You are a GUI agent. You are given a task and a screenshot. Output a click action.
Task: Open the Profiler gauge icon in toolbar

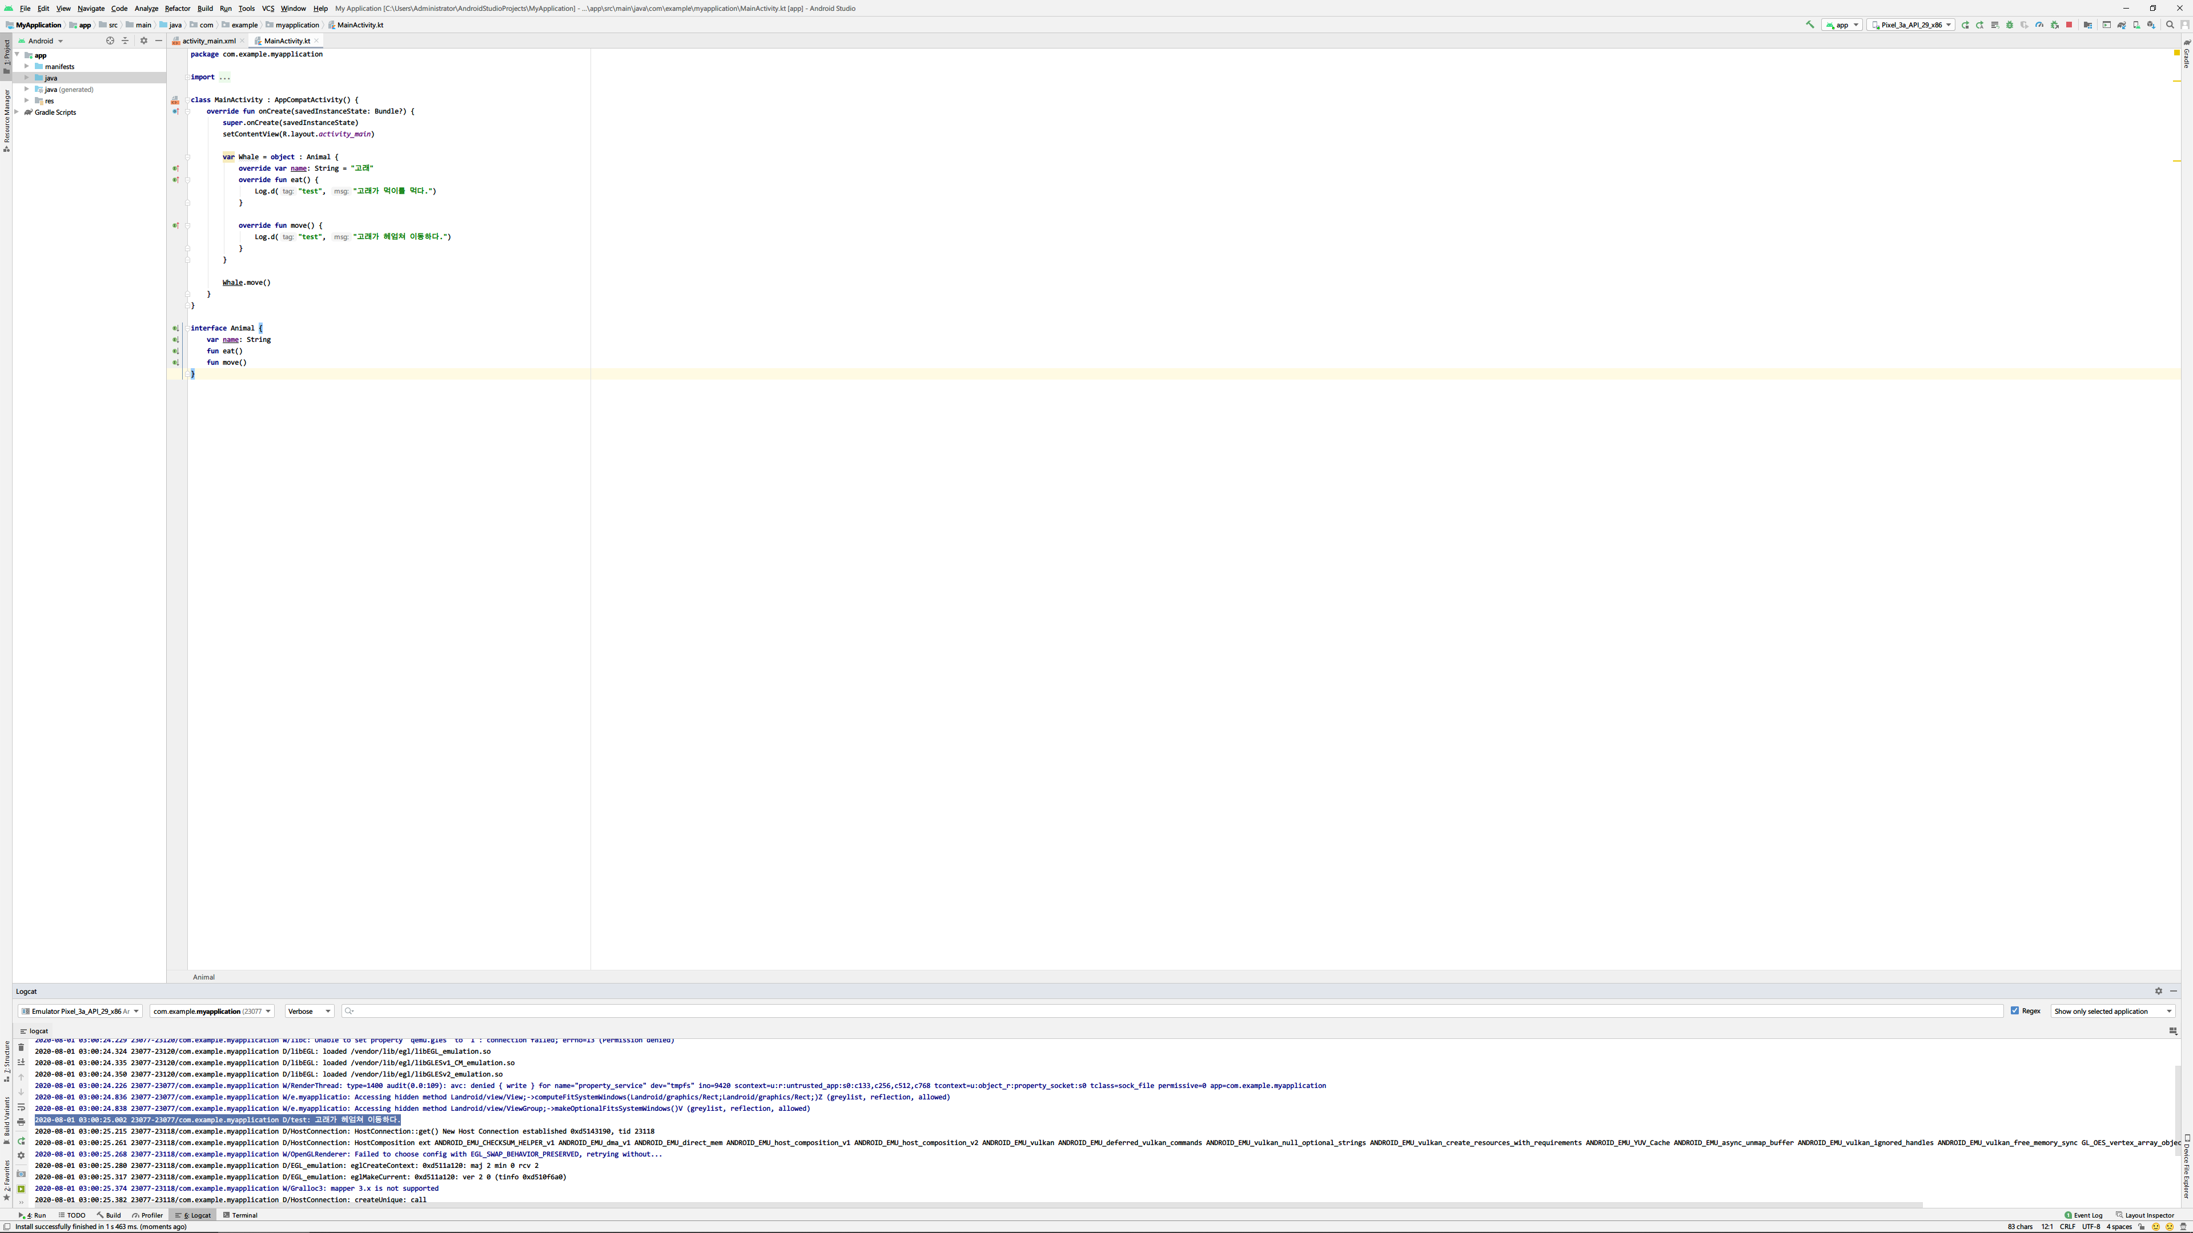click(x=2039, y=25)
